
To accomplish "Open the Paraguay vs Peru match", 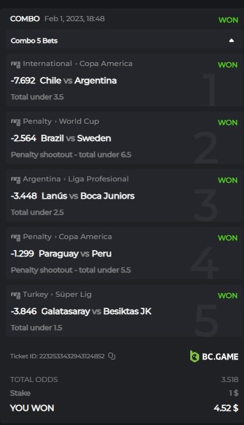I will (75, 254).
